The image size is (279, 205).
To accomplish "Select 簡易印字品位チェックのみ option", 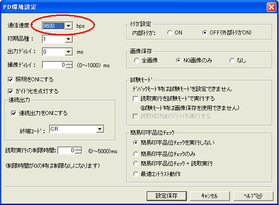I will 136,154.
